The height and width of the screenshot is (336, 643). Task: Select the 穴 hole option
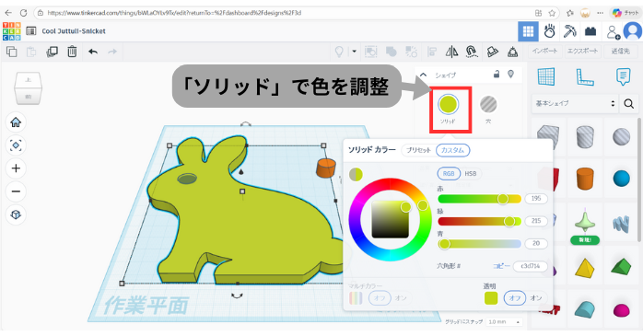(x=488, y=105)
